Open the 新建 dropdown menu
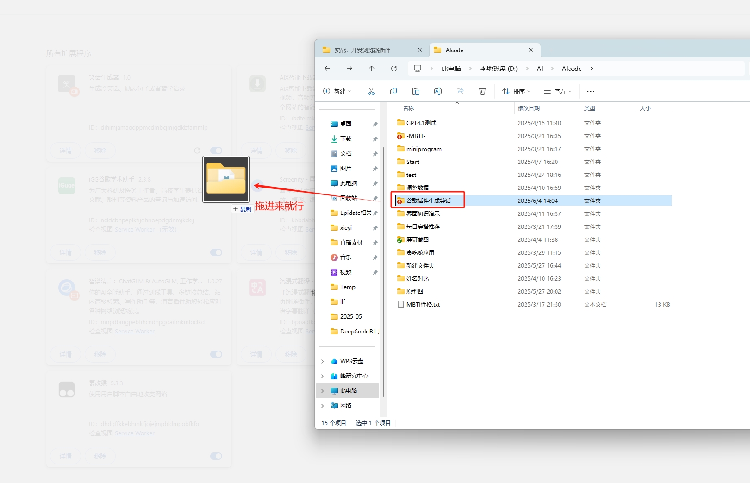 pyautogui.click(x=337, y=91)
